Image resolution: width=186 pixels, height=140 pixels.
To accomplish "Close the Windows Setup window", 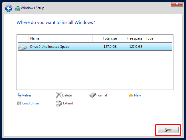I will tap(177, 4).
